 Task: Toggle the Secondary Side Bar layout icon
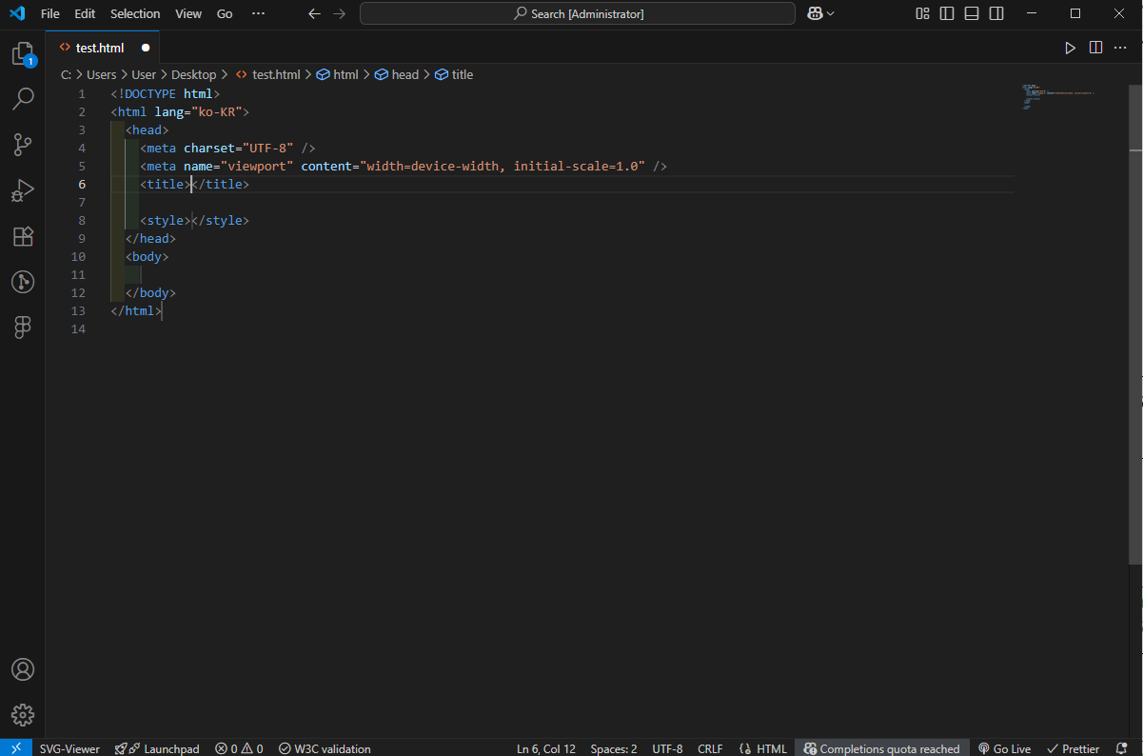[x=996, y=13]
